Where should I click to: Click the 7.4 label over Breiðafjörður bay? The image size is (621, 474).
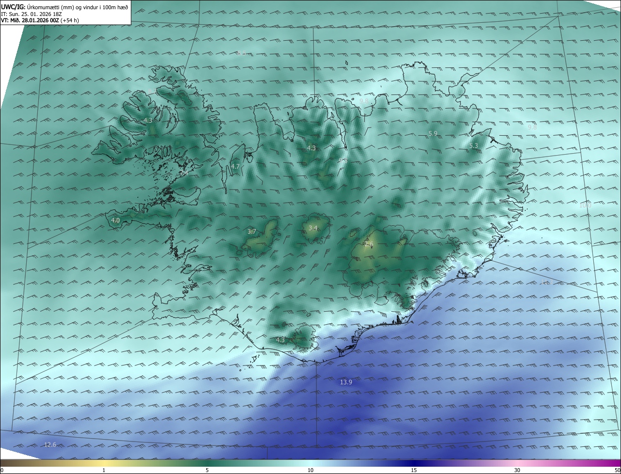tap(184, 173)
